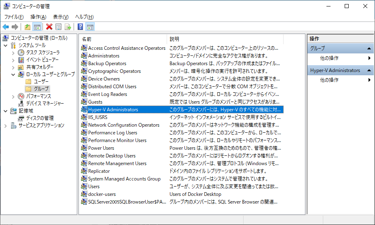Toggle the Show/Hide Console Tree icon
375x225 pixels.
[37, 27]
